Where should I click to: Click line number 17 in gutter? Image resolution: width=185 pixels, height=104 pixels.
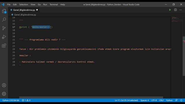pyautogui.click(x=14, y=27)
